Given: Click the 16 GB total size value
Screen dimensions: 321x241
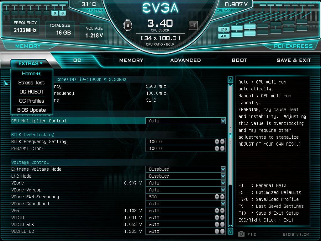Looking at the screenshot, I should pyautogui.click(x=63, y=33).
